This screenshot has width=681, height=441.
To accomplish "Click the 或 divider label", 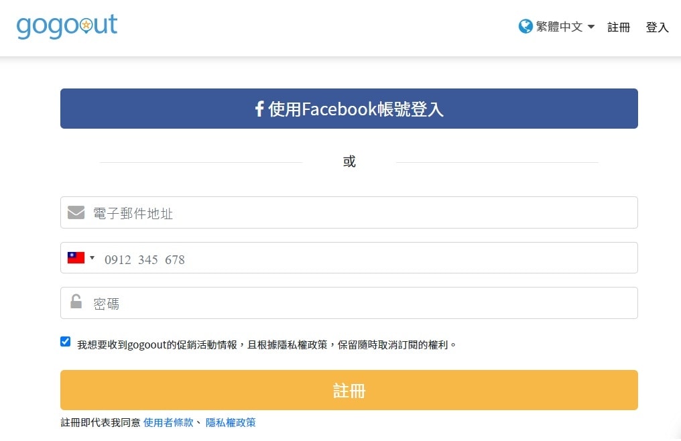I will (349, 162).
